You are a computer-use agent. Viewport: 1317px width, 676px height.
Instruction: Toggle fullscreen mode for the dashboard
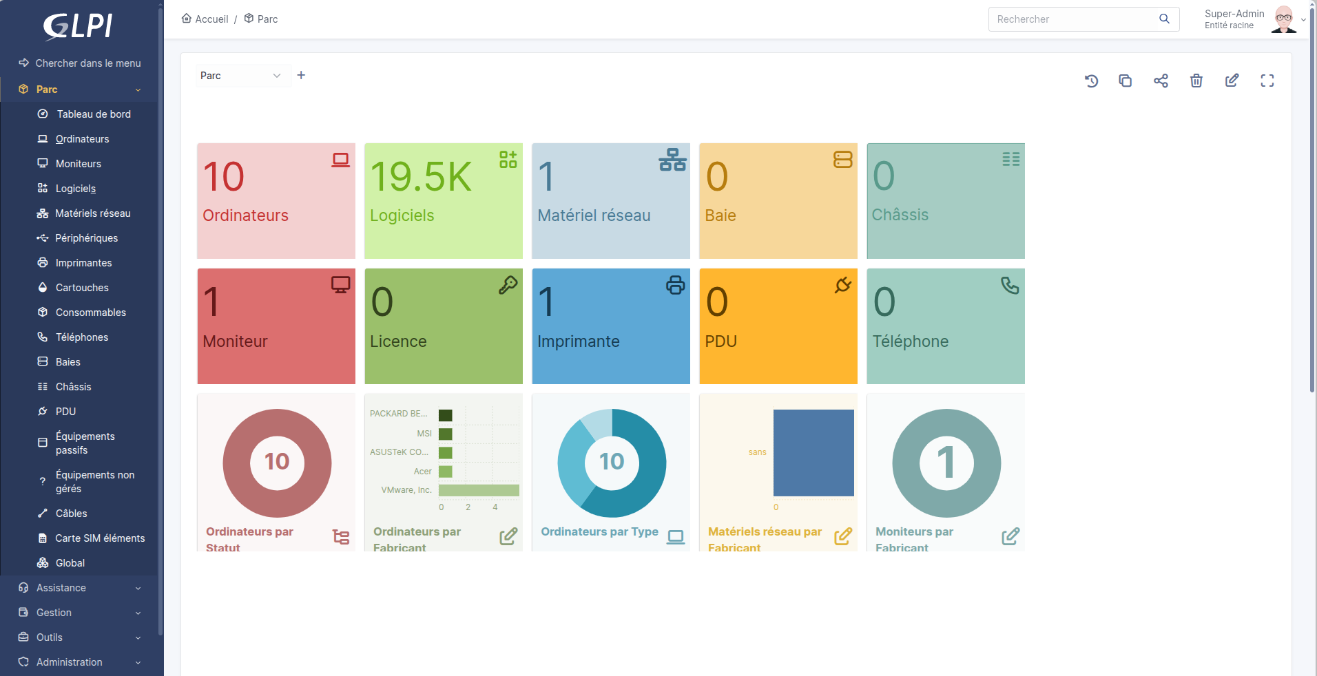[x=1267, y=81]
